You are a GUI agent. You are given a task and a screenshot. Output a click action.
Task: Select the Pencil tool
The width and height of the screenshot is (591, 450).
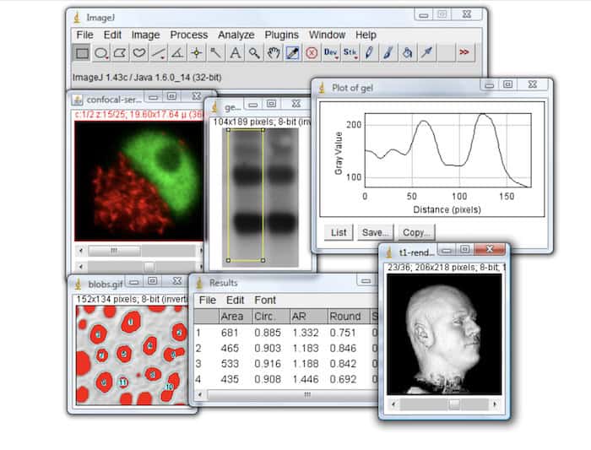(369, 53)
